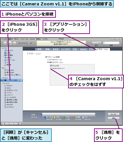
Task: Skip to the next track
Action: tap(14, 43)
